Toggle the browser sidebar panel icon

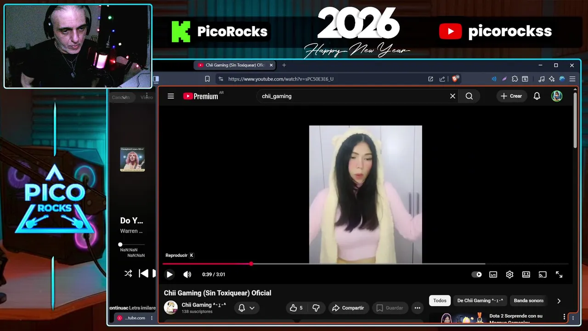tap(156, 79)
